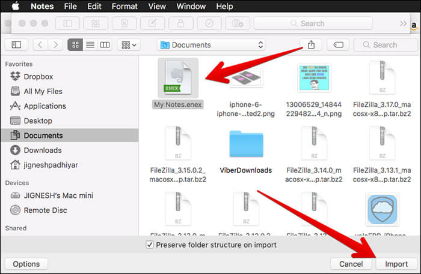Select the My Notes.enex file

(178, 83)
